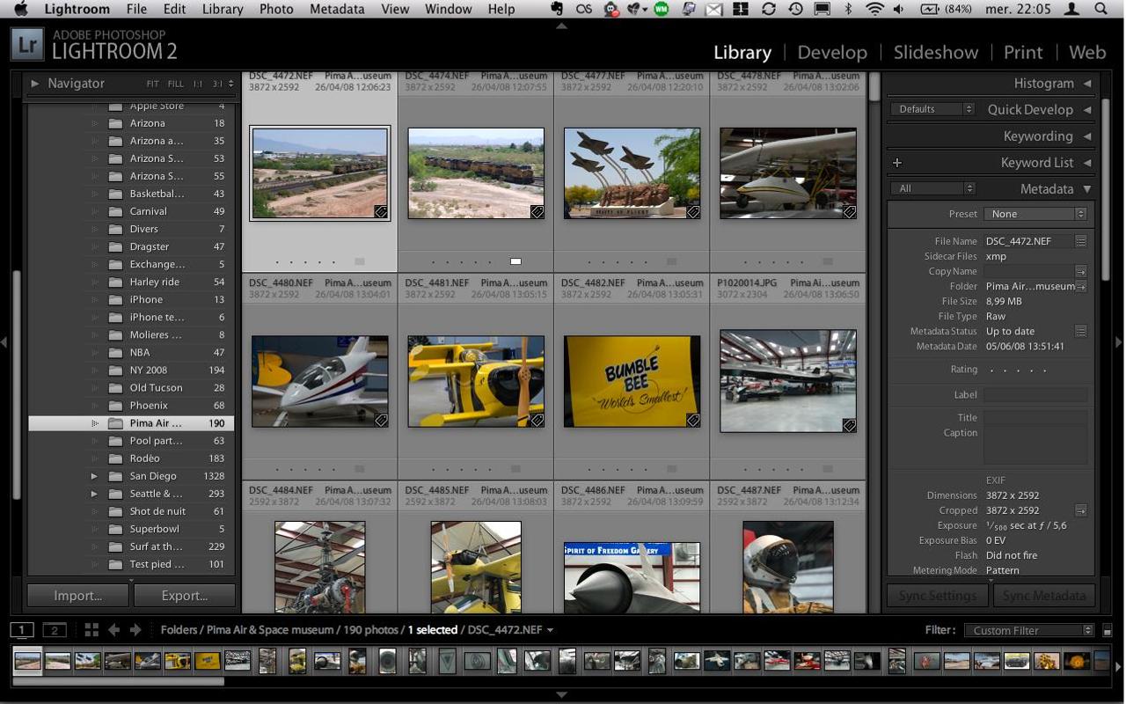Click the metadata badge on DSC_4477.NEF thumbnail

693,212
